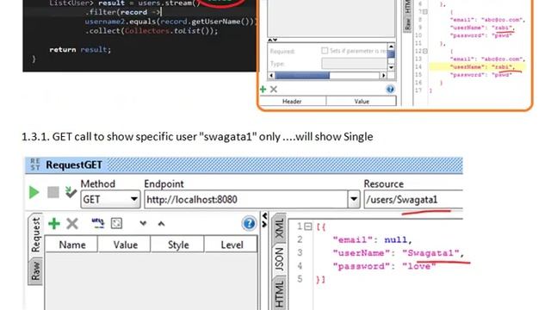Click the Value column header beside Header
The height and width of the screenshot is (310, 551).
[362, 102]
